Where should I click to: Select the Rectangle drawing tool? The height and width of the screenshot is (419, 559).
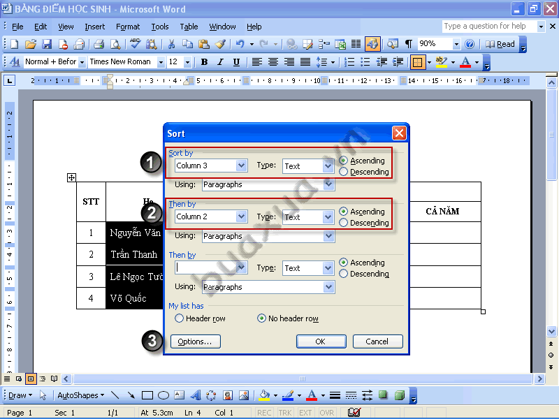point(147,395)
